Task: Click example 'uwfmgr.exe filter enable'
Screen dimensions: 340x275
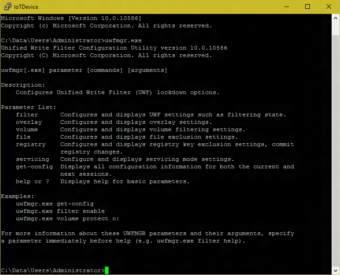Action: (60, 211)
